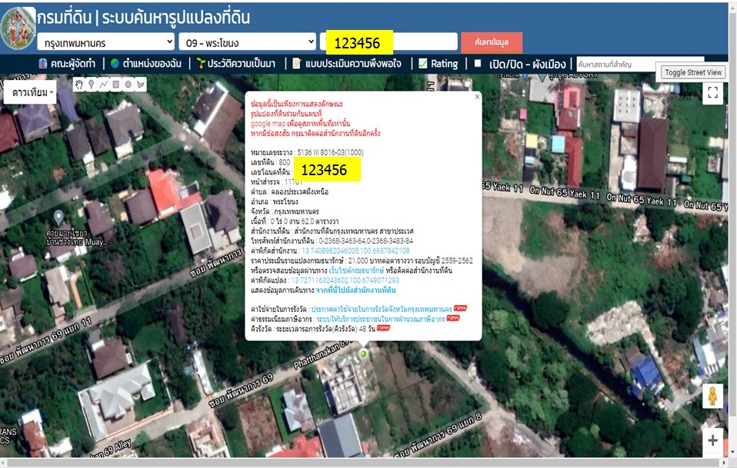The height and width of the screenshot is (468, 737).
Task: Click the green parcel marker on map
Action: point(364,353)
